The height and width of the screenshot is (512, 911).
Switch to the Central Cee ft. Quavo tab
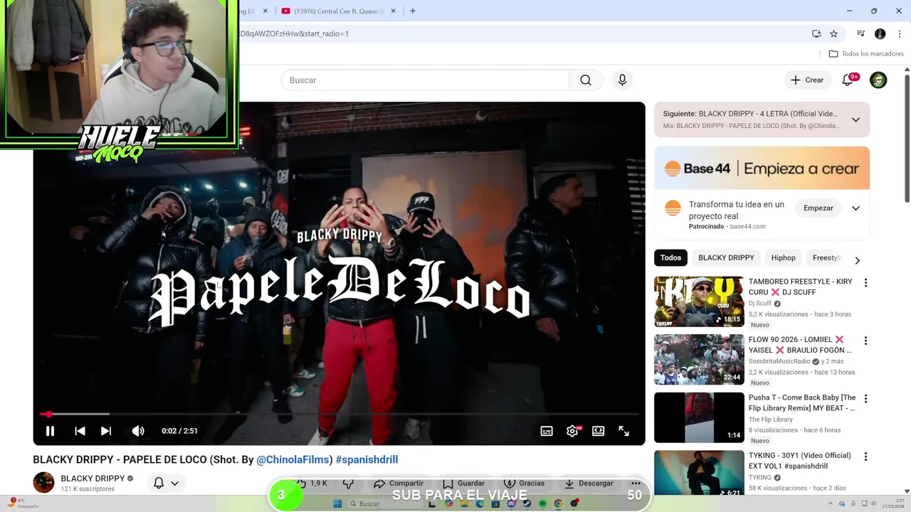(x=339, y=11)
